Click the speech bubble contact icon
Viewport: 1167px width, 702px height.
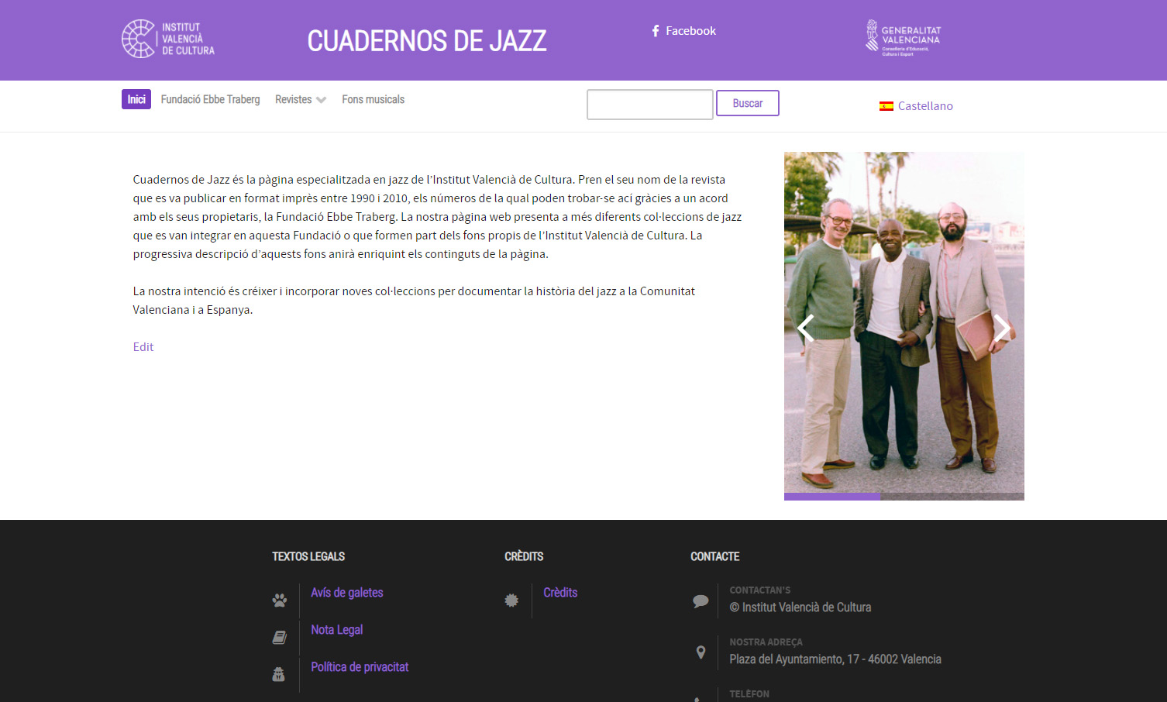point(701,600)
